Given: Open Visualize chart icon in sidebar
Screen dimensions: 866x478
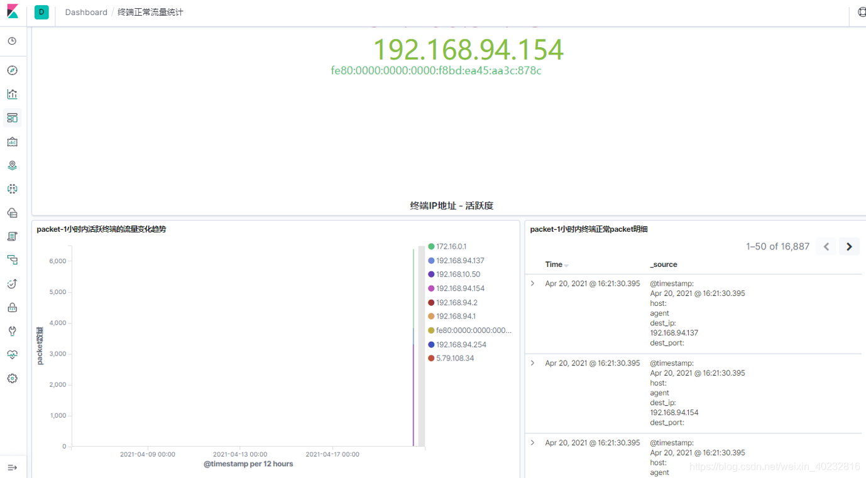Looking at the screenshot, I should (x=12, y=94).
